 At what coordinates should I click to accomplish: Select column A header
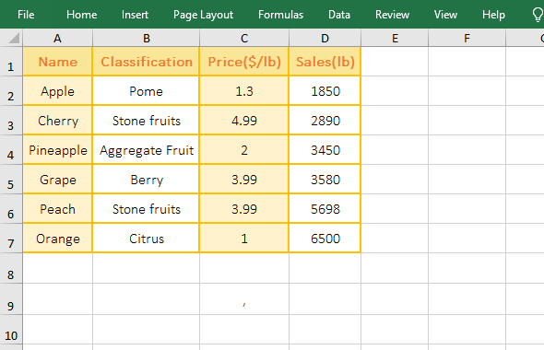click(x=57, y=38)
